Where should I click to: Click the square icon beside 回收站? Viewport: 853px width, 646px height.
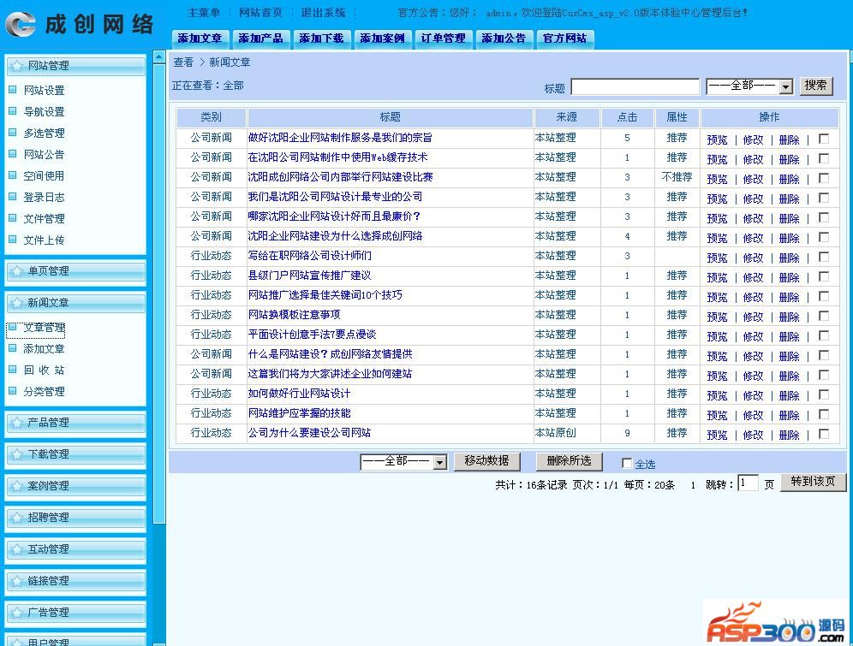click(13, 370)
